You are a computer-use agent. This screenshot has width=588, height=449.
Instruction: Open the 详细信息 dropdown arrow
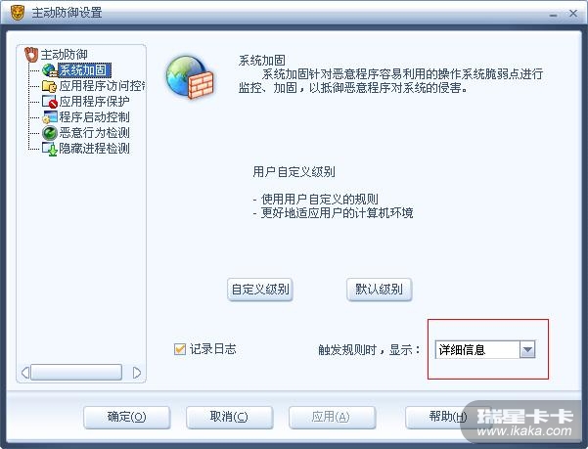tap(527, 349)
